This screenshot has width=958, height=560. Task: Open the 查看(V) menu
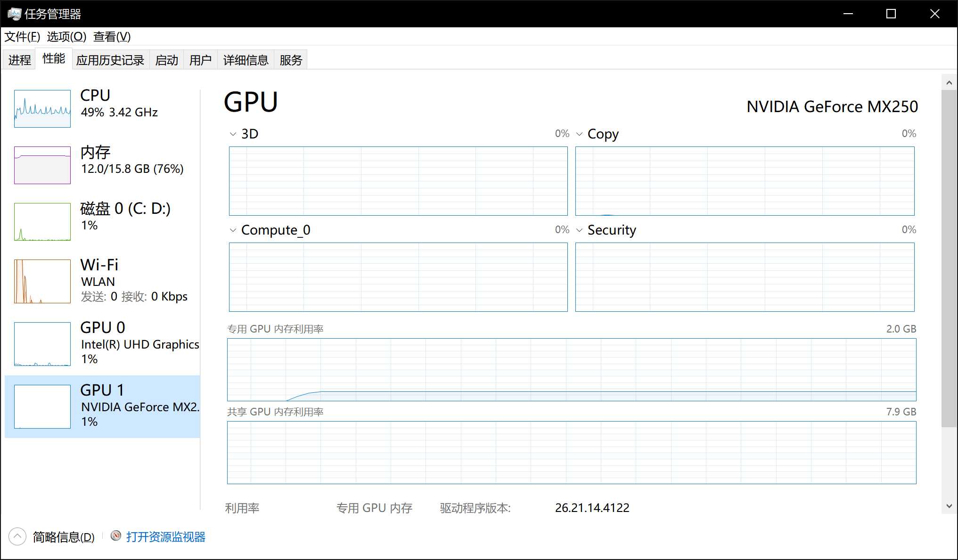[x=112, y=37]
